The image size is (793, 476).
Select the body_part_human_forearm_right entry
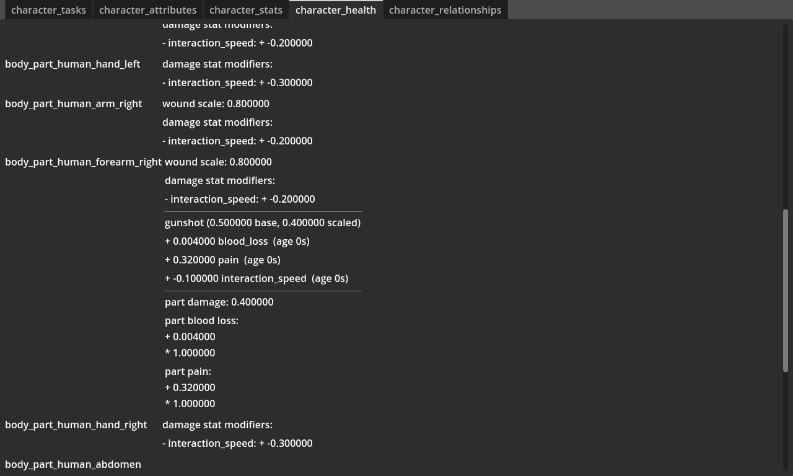[x=83, y=162]
